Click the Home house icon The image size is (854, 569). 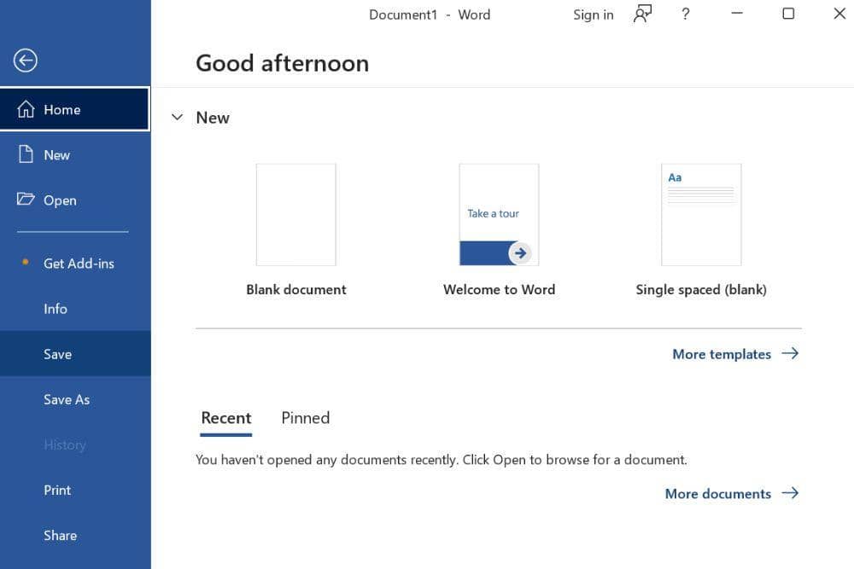click(26, 109)
